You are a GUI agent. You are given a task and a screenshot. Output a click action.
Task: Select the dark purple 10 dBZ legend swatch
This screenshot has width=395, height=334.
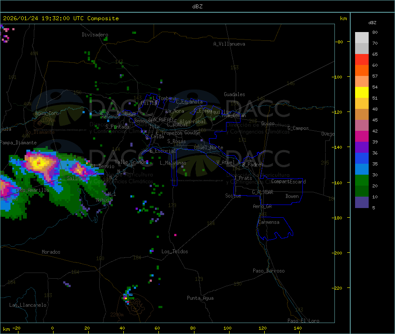(x=362, y=202)
